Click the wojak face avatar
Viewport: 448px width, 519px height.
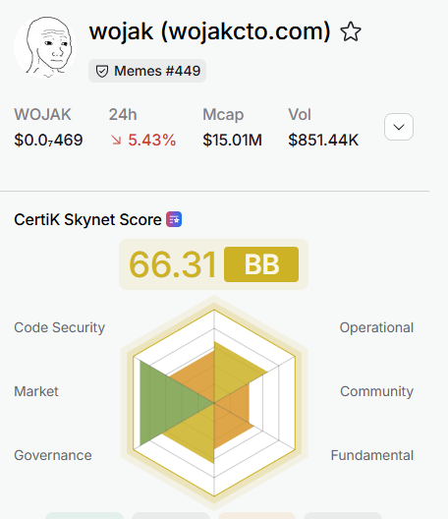[45, 47]
